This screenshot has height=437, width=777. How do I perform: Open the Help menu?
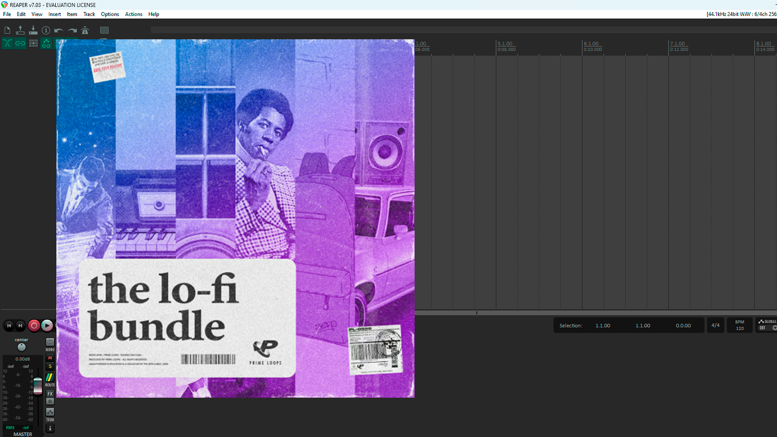[154, 14]
